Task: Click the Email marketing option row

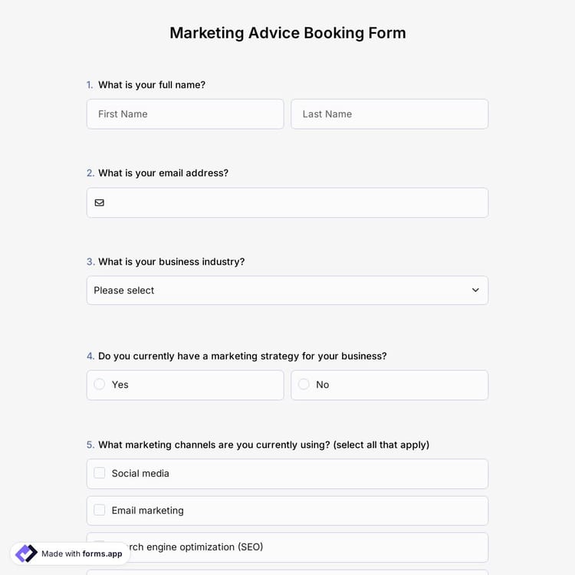Action: [287, 511]
